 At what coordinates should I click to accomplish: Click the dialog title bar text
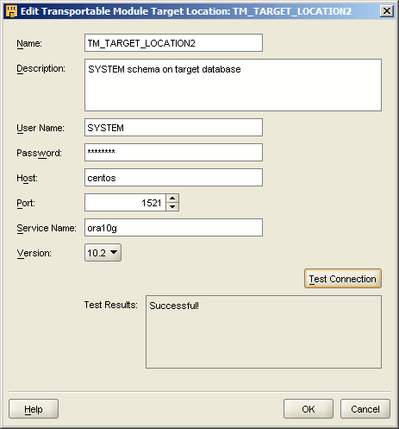pyautogui.click(x=186, y=11)
